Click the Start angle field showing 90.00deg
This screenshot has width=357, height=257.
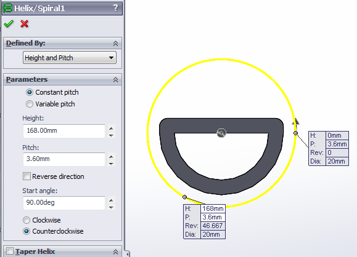pos(64,203)
